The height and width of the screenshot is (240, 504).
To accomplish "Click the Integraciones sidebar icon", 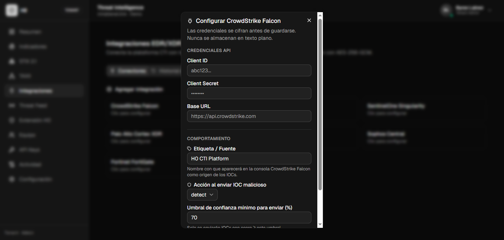I will coord(12,91).
